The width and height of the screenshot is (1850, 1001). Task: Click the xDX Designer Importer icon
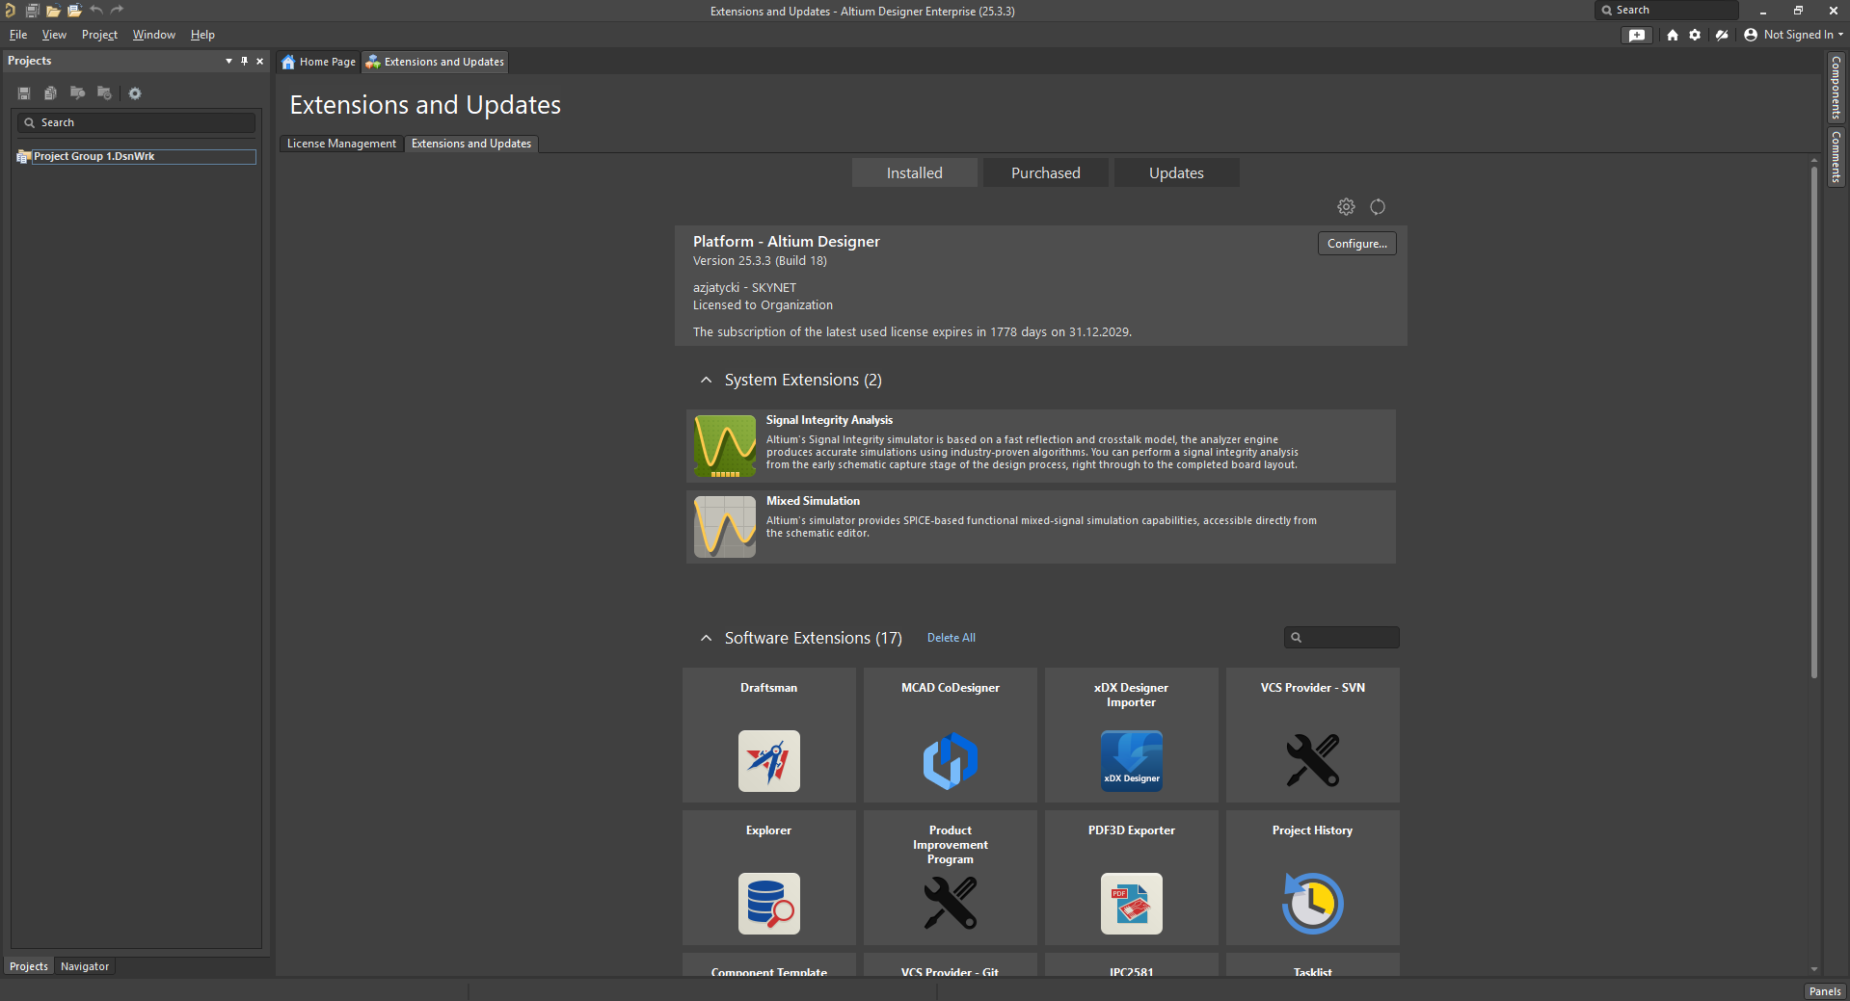[x=1132, y=761]
